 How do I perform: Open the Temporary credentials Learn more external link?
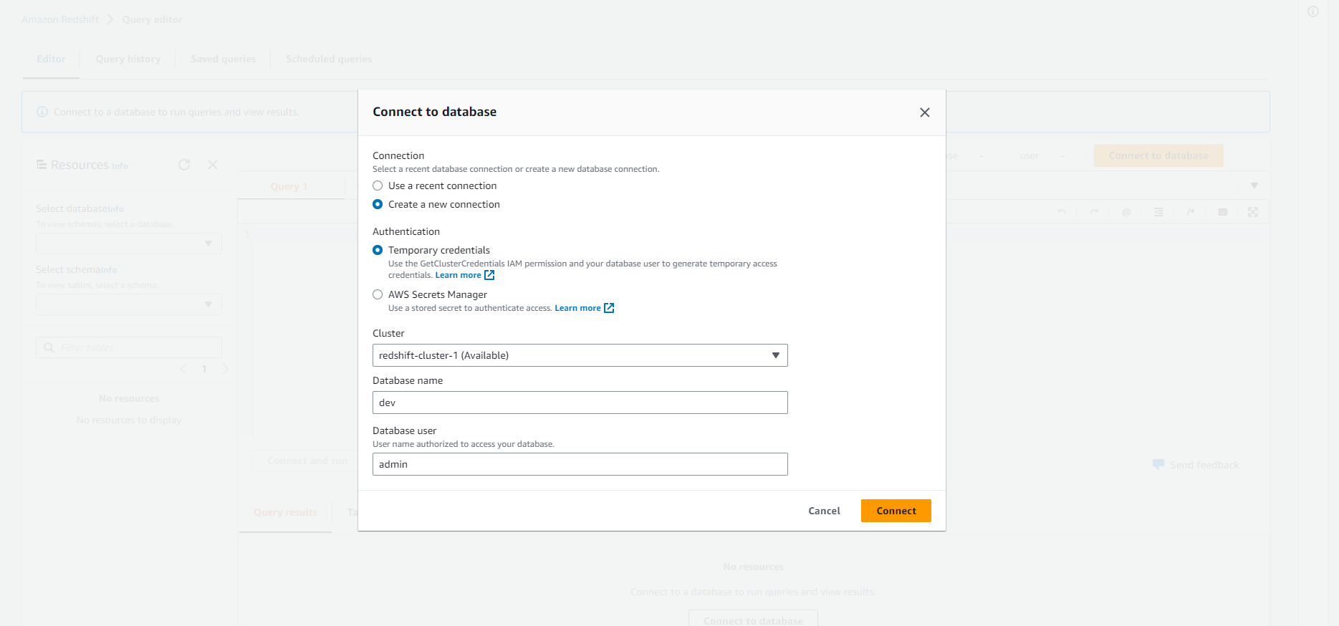click(x=489, y=275)
